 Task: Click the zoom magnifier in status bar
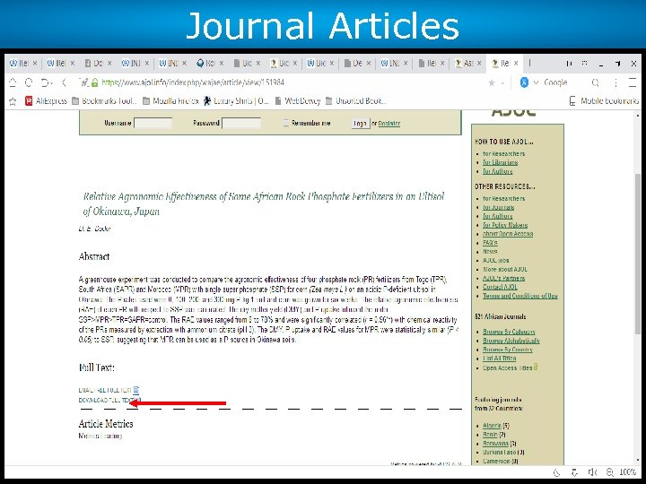[610, 472]
